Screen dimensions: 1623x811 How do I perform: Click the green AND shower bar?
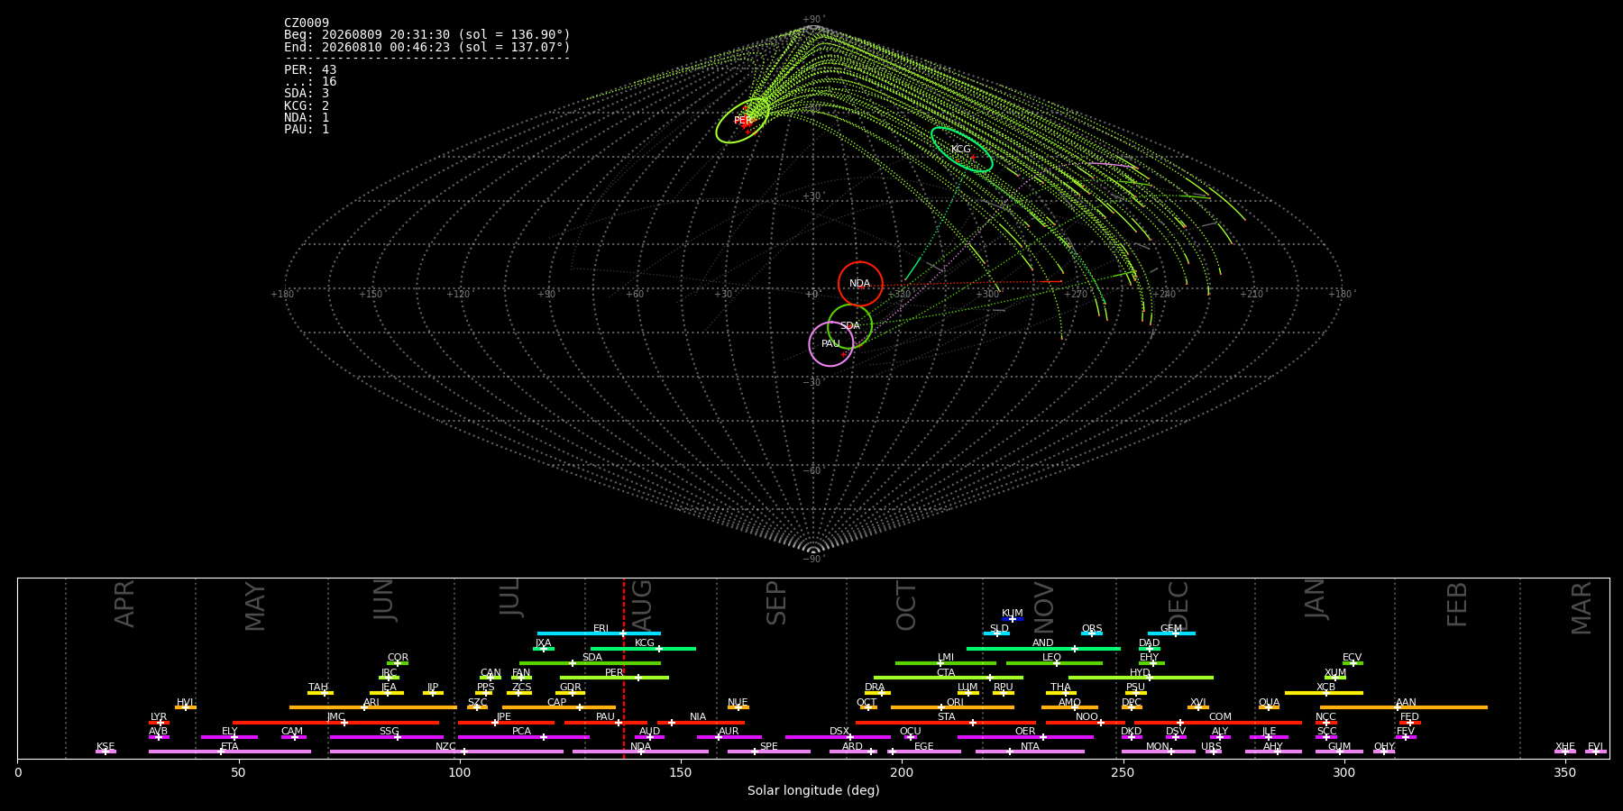(x=1043, y=649)
